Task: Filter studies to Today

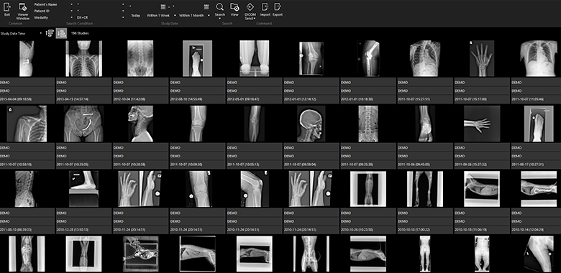Action: point(136,15)
